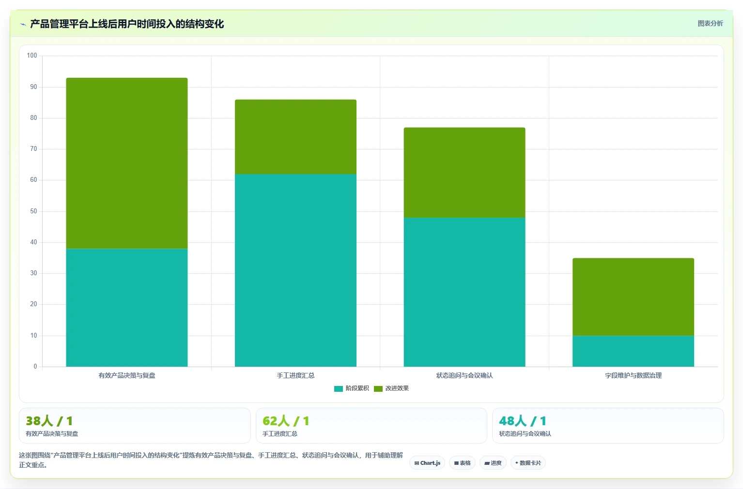The image size is (743, 489).
Task: Click the 数据卡片 tag chip
Action: (528, 463)
